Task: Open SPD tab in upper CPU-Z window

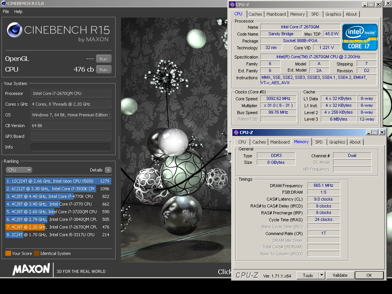Action: click(315, 14)
